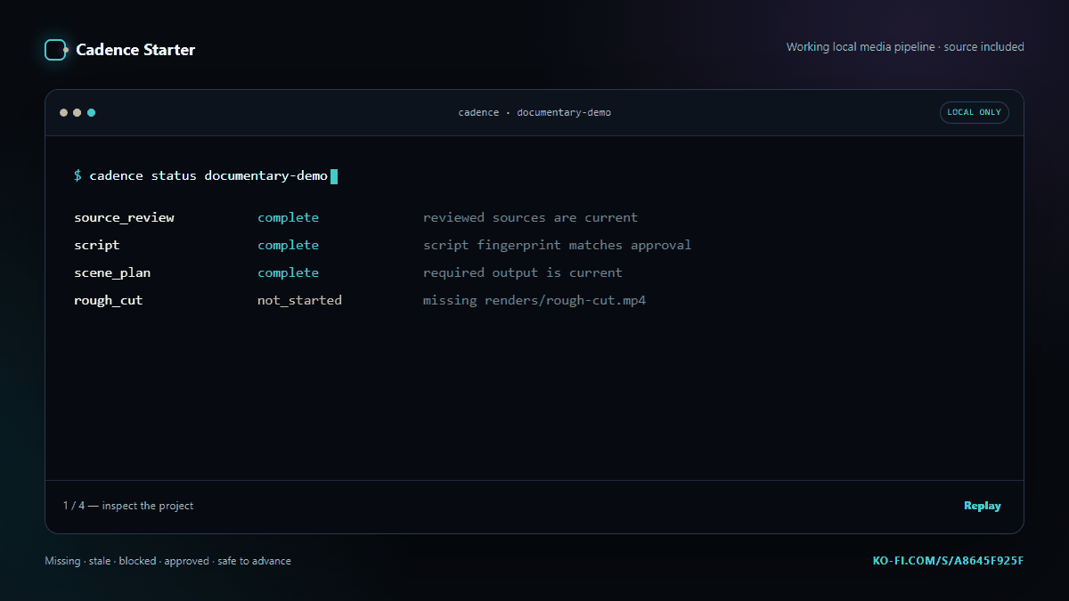Open the KO-FI.COM/S/A8645F925F link

948,561
